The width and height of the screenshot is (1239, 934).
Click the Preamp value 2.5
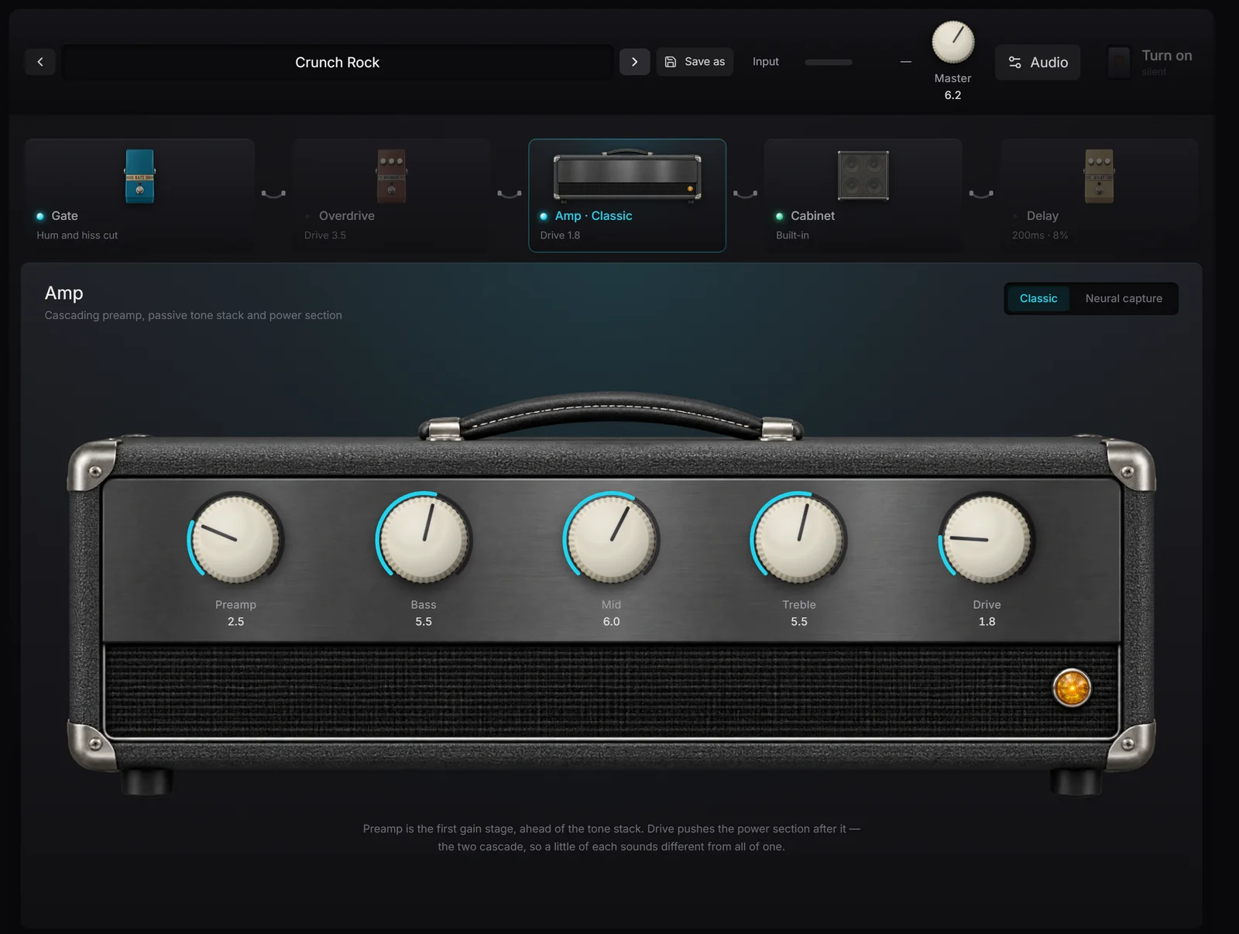click(235, 621)
